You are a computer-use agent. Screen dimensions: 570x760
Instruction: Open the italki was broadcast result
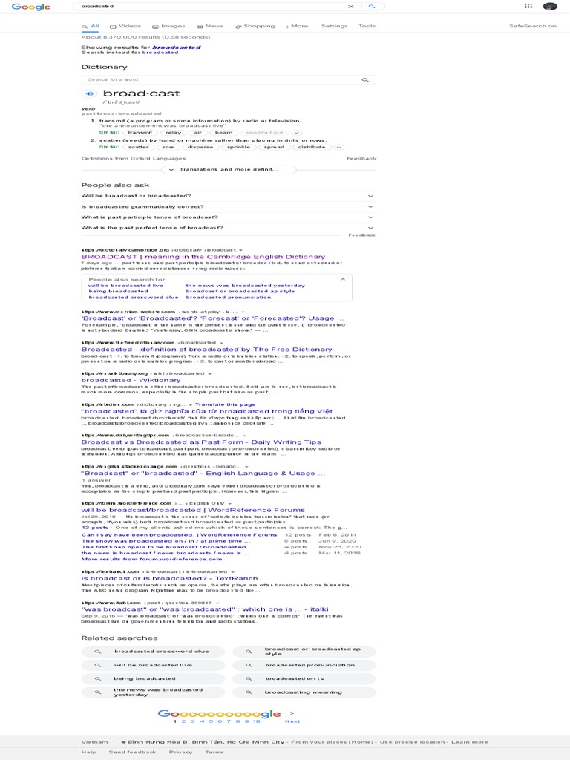pos(205,609)
